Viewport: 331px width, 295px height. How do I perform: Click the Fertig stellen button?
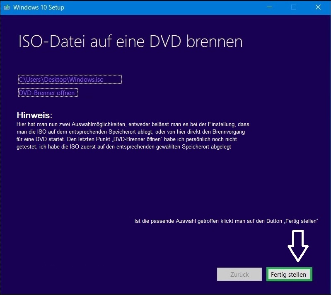pyautogui.click(x=289, y=274)
